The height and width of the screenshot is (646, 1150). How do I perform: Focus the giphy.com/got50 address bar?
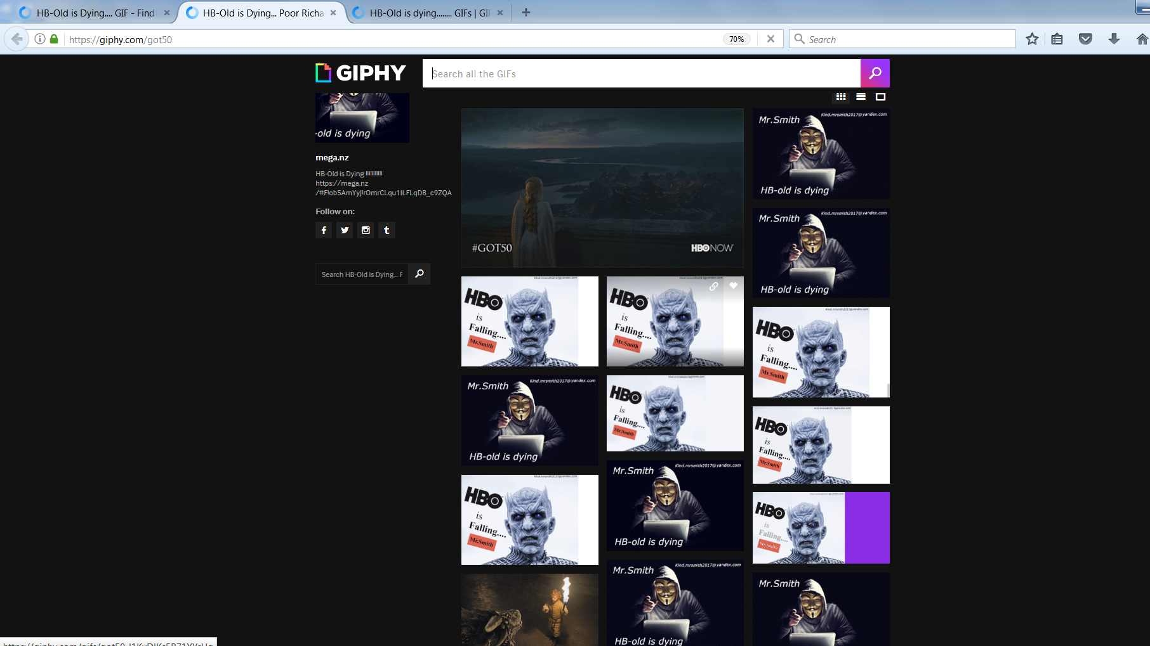(x=393, y=39)
